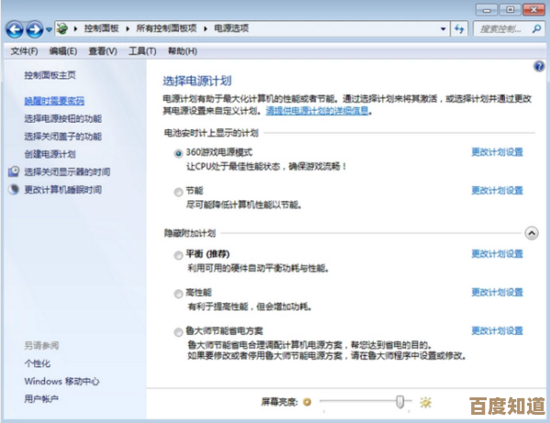Open 用户帐户 link

pyautogui.click(x=41, y=399)
